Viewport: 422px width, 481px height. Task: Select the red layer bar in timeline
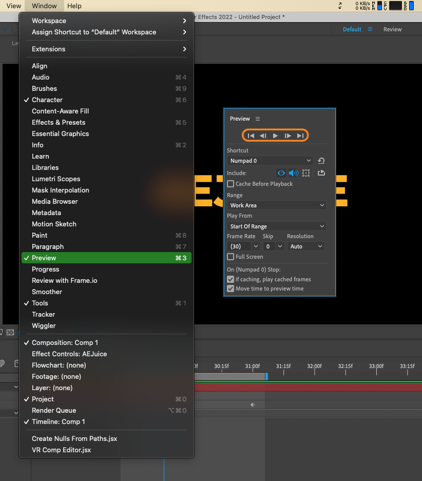pyautogui.click(x=308, y=387)
